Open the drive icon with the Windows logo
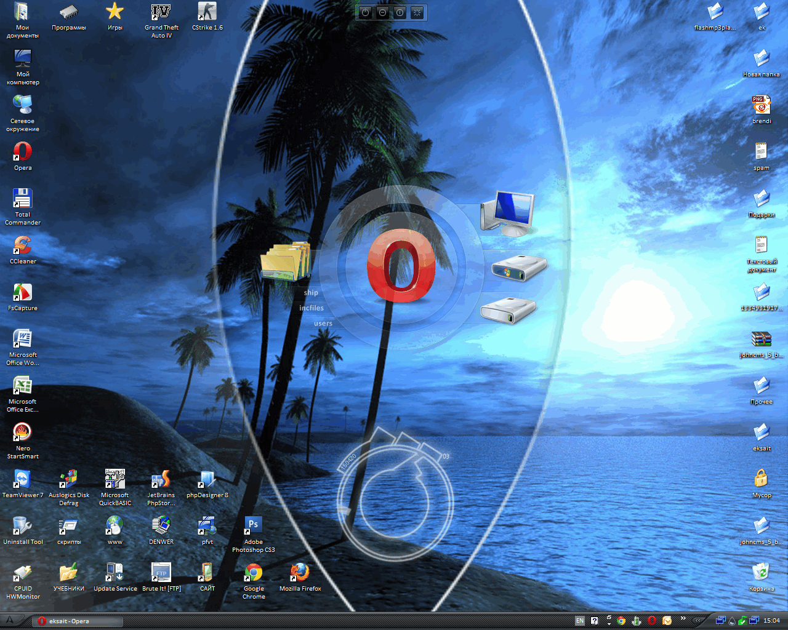788x630 pixels. [x=519, y=268]
